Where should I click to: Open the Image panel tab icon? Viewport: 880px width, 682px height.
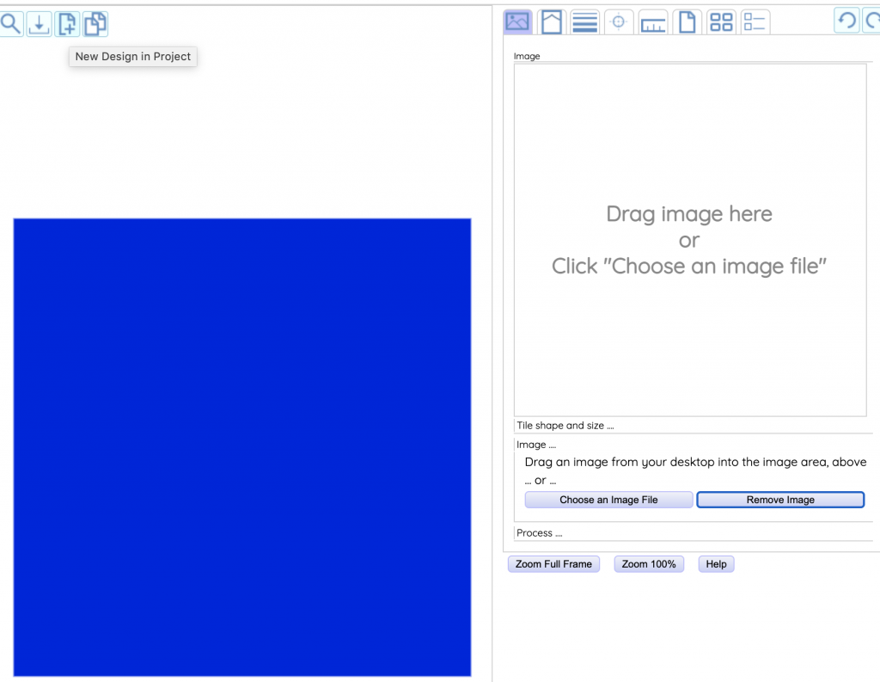(517, 22)
